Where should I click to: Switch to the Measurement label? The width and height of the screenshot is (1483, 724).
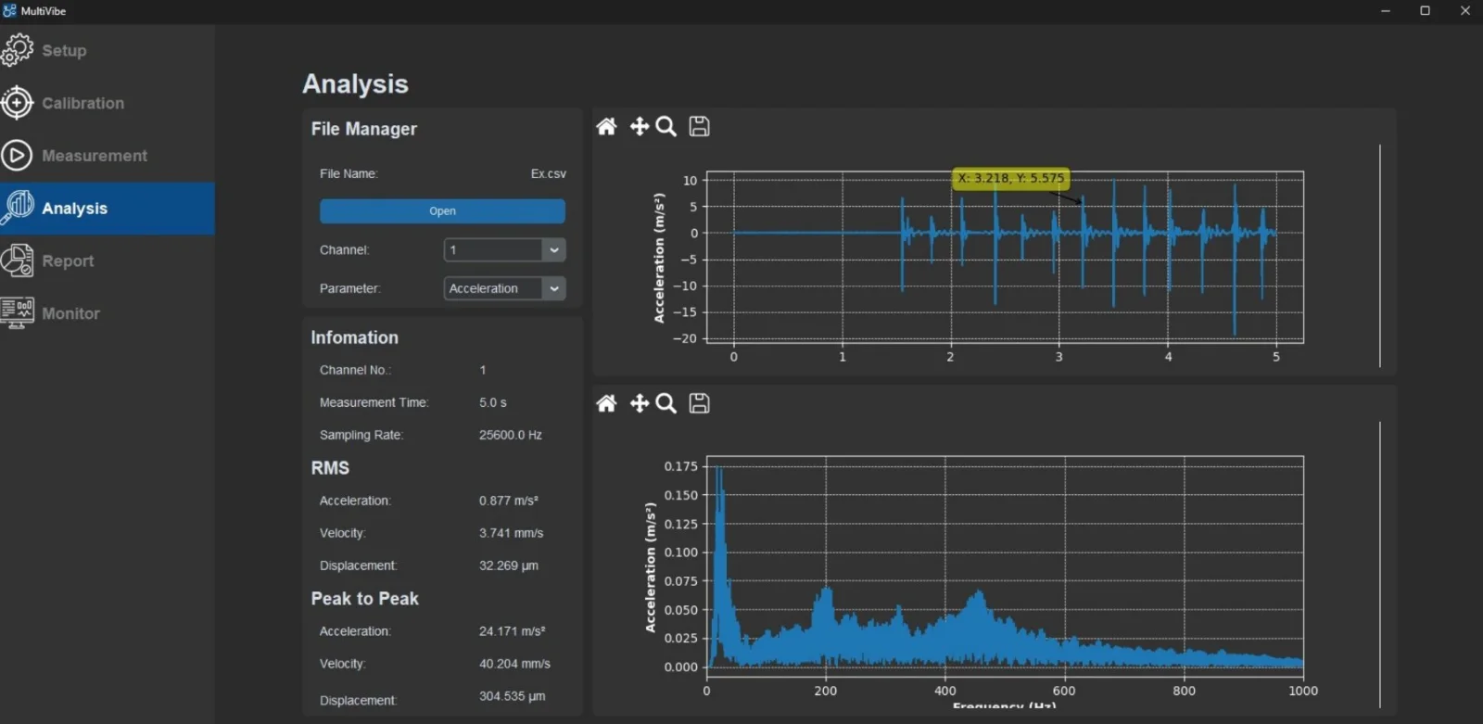click(x=95, y=156)
